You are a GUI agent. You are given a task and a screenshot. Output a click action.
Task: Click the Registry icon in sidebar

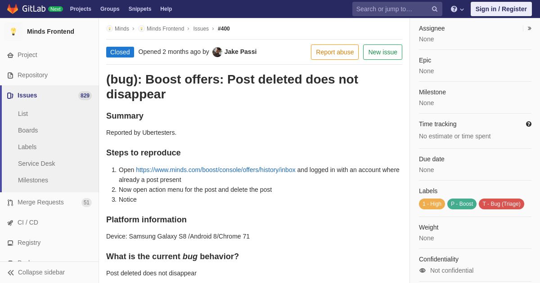(10, 243)
